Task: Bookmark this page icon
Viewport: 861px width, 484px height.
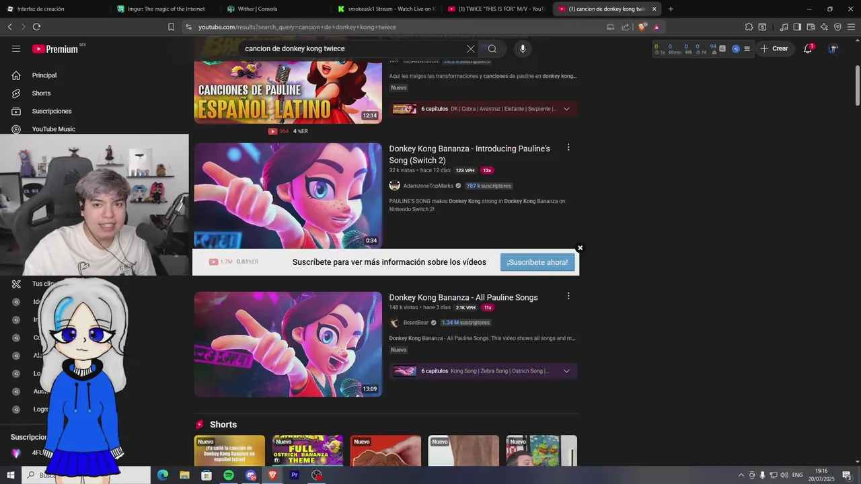Action: coord(171,27)
